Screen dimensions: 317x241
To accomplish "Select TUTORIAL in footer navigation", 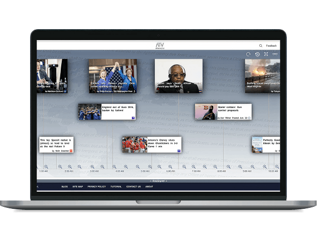I will pyautogui.click(x=116, y=186).
